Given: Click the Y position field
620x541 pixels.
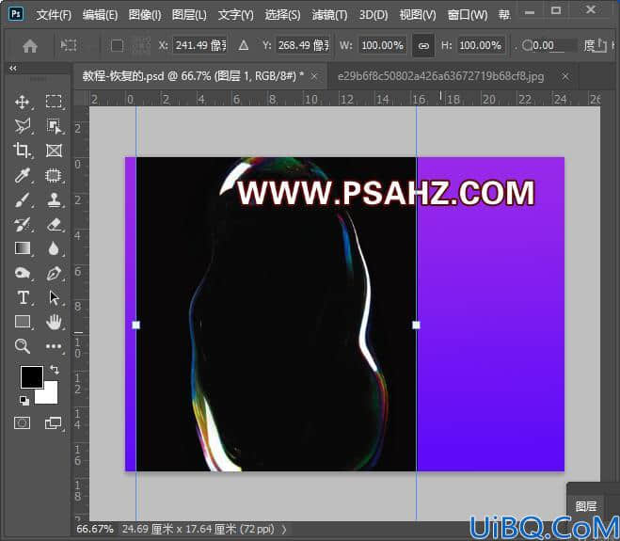Looking at the screenshot, I should pyautogui.click(x=303, y=45).
